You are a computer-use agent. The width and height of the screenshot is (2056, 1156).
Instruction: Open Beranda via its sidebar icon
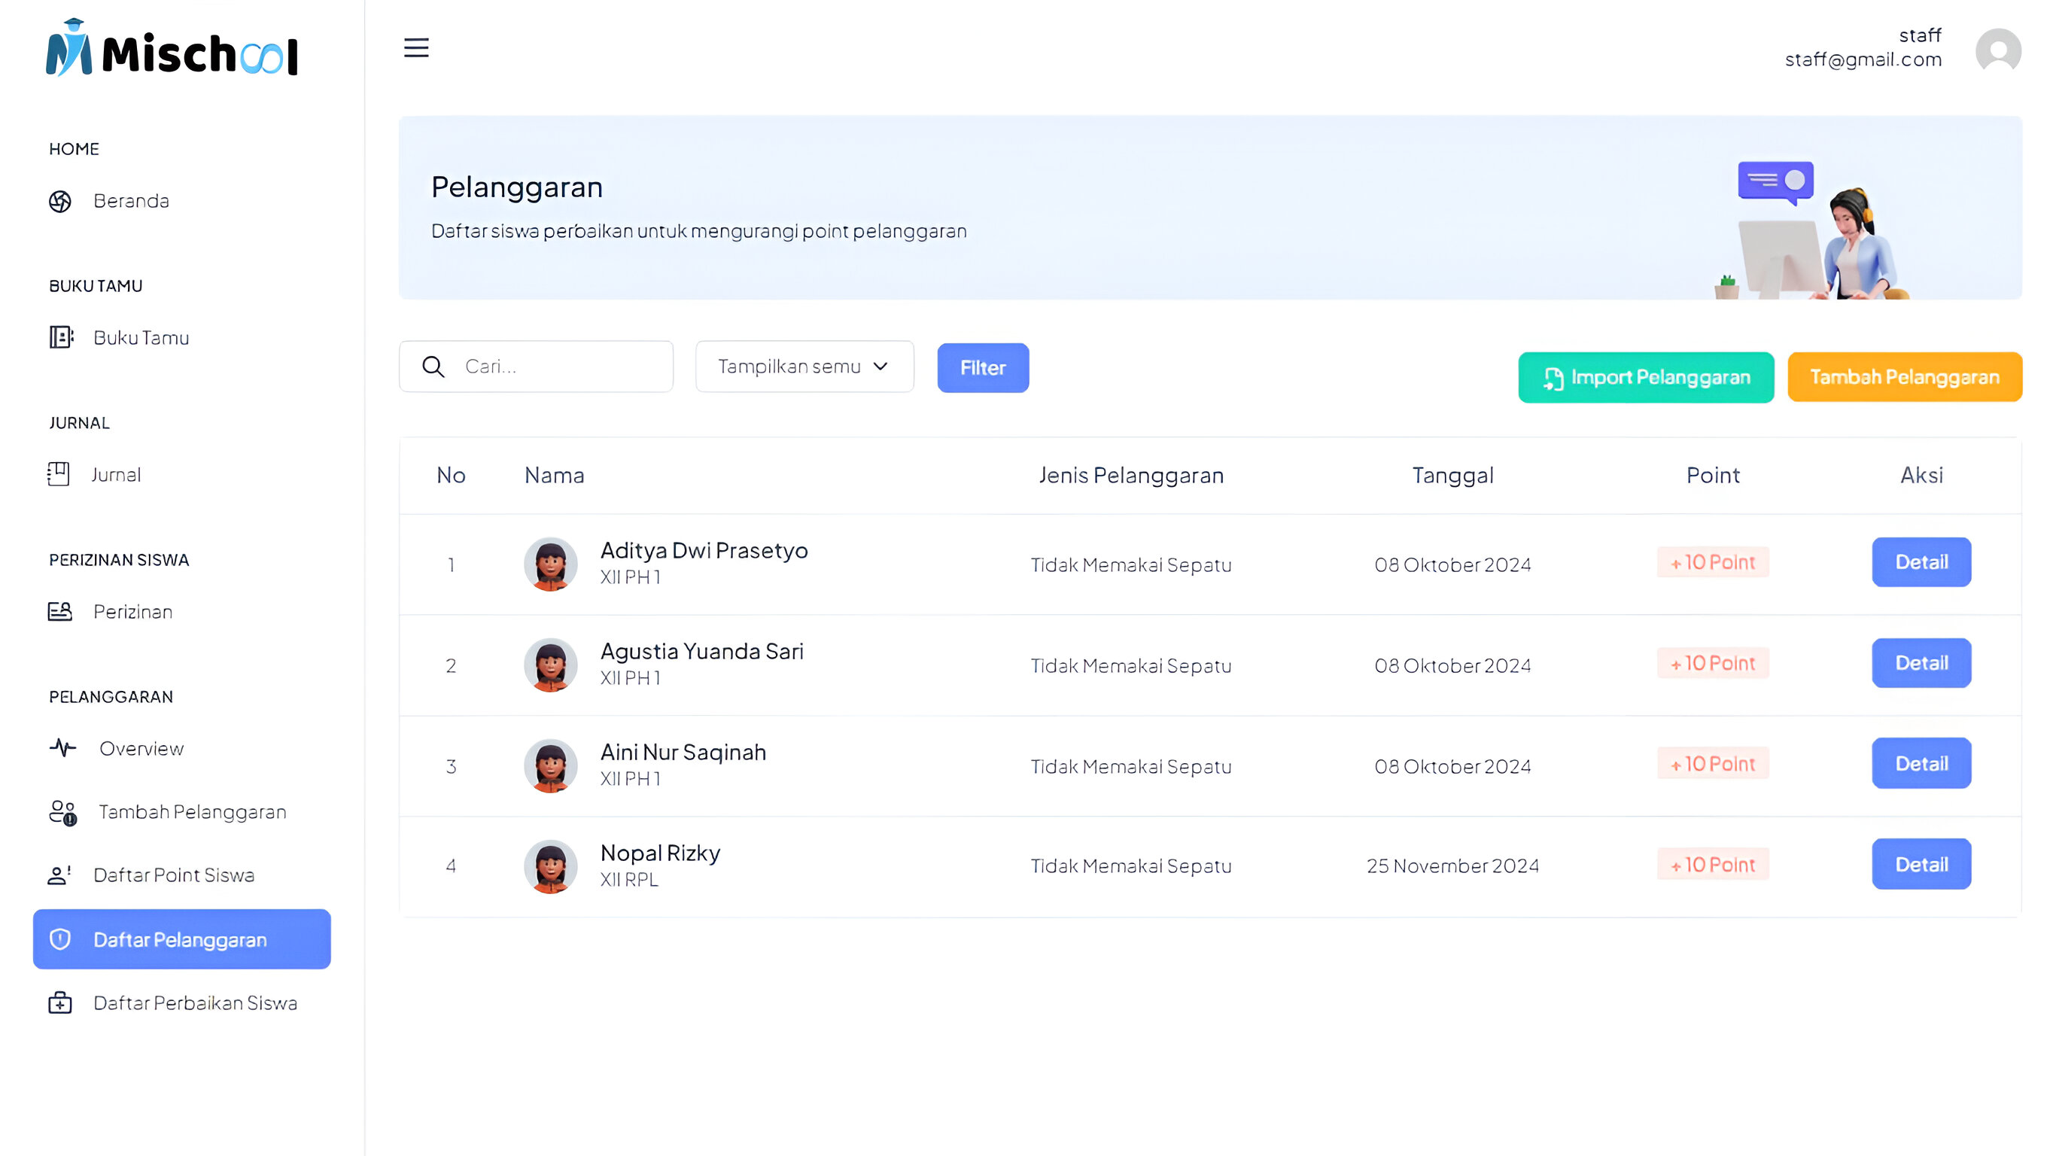coord(60,201)
